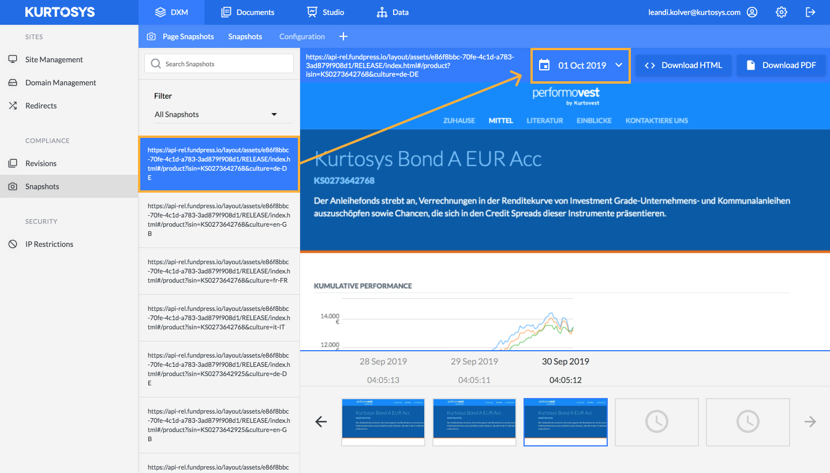Viewport: 830px width, 473px height.
Task: Click the 29 Sep 2019 date label
Action: [x=474, y=362]
